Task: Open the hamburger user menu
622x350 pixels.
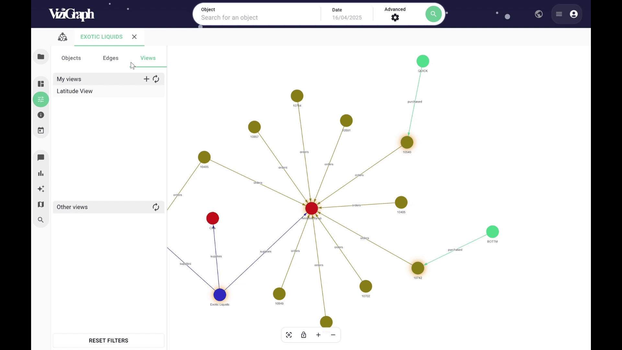Action: pos(559,14)
